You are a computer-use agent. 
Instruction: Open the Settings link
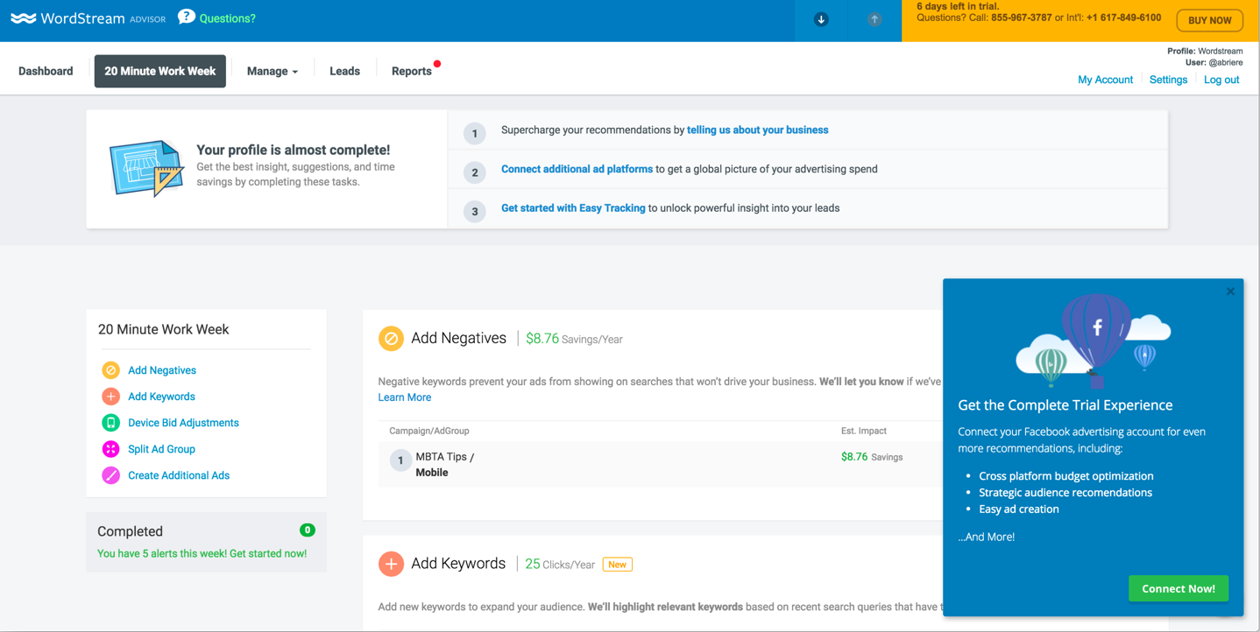pyautogui.click(x=1168, y=80)
